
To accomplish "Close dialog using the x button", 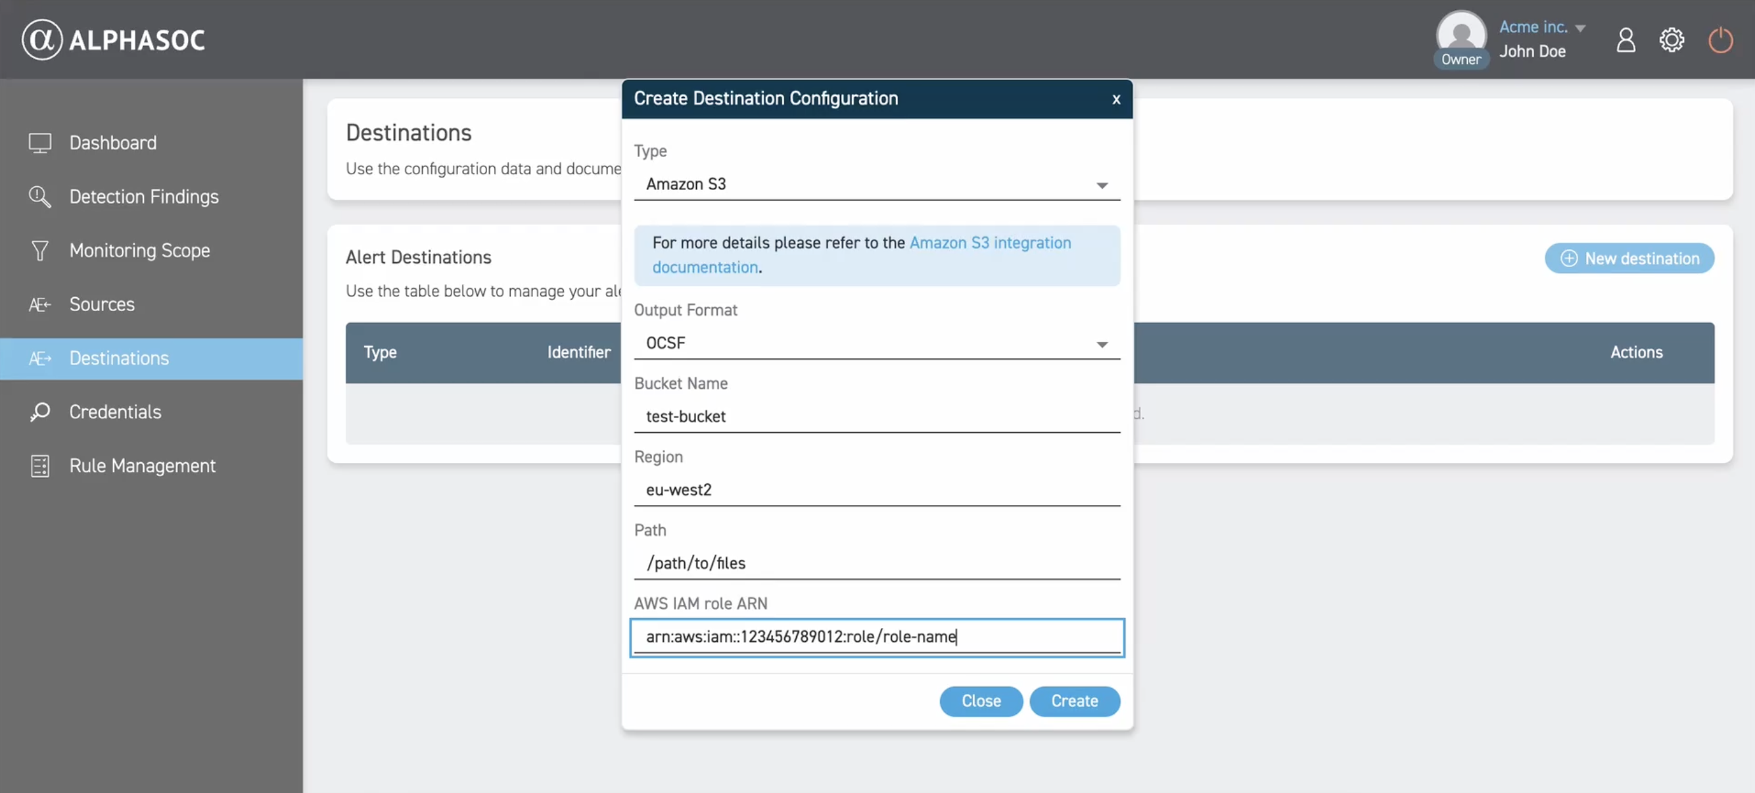I will click(x=1115, y=99).
